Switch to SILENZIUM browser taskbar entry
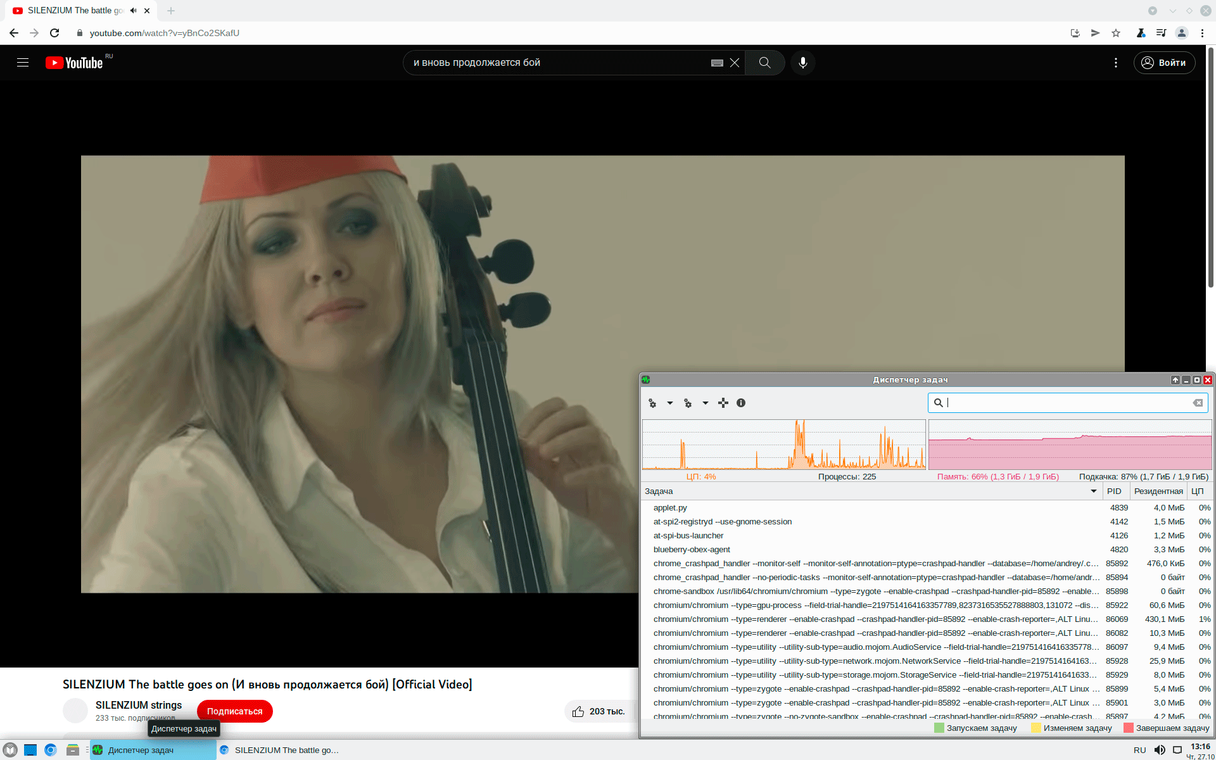This screenshot has width=1216, height=760. click(280, 750)
